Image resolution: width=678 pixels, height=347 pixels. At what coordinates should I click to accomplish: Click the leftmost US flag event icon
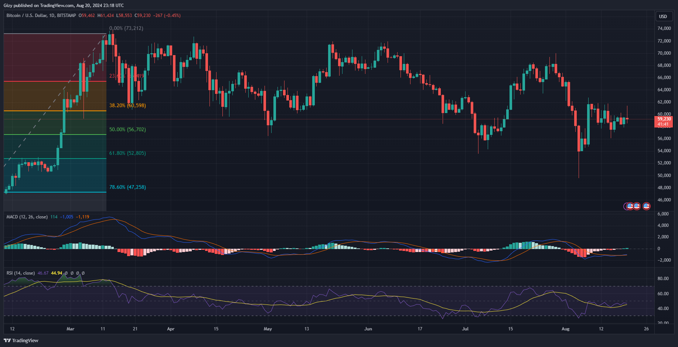coord(630,206)
